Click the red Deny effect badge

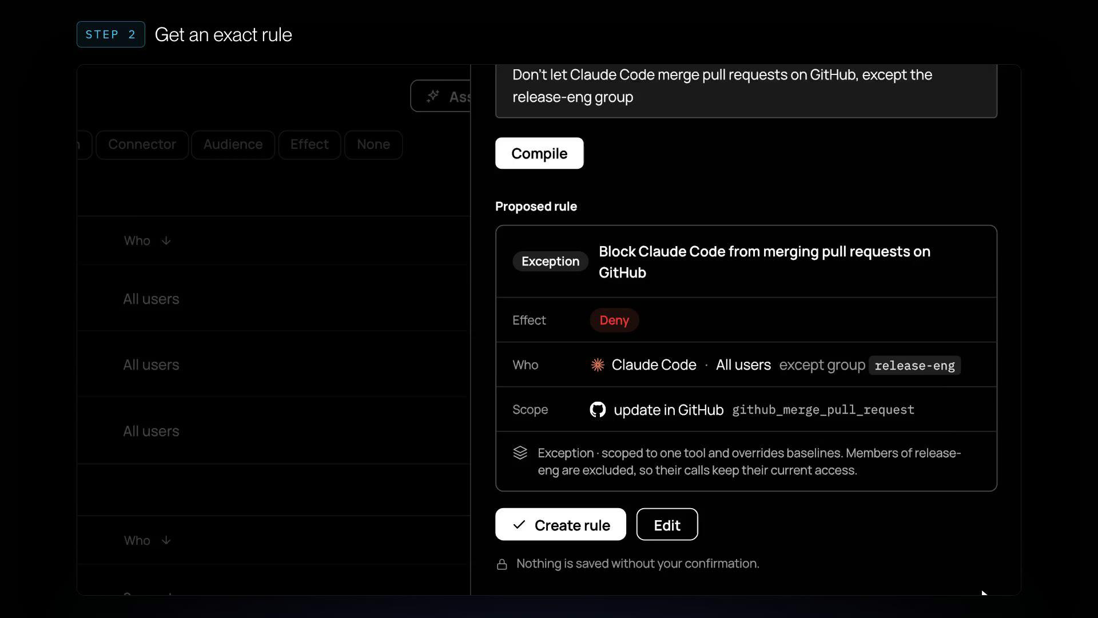(x=614, y=320)
